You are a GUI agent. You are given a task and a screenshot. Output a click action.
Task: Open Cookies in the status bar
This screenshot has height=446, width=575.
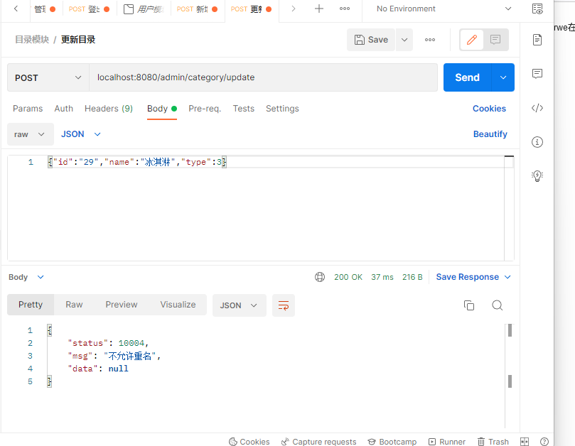pos(249,442)
